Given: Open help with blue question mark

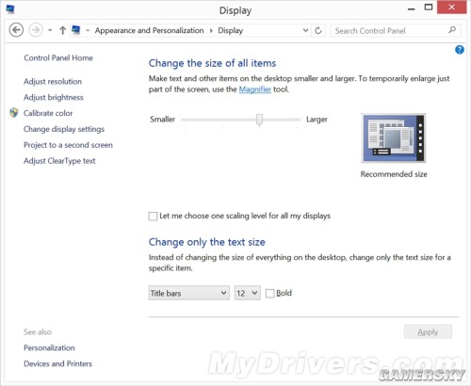Looking at the screenshot, I should (x=460, y=50).
